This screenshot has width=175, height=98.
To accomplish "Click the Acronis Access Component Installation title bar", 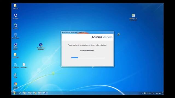I will 87,32.
